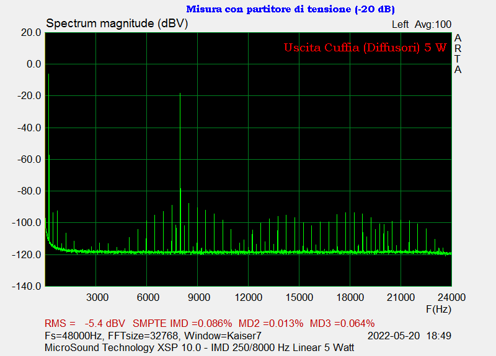Click the date '2022-05-20'
Screen dimensions: 496x356
[x=394, y=336]
